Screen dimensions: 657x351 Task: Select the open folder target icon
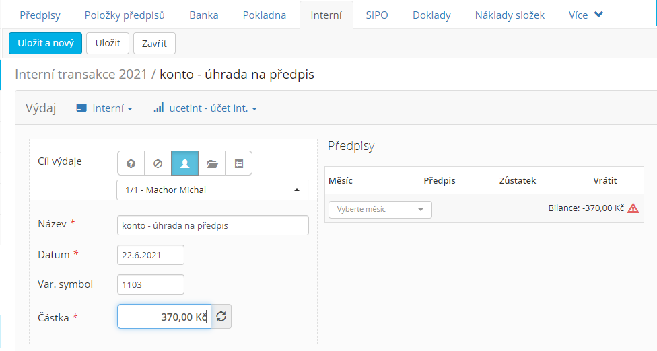point(212,163)
